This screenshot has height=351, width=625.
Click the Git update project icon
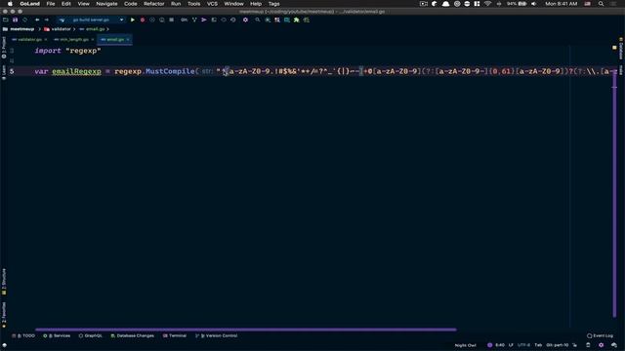(185, 19)
